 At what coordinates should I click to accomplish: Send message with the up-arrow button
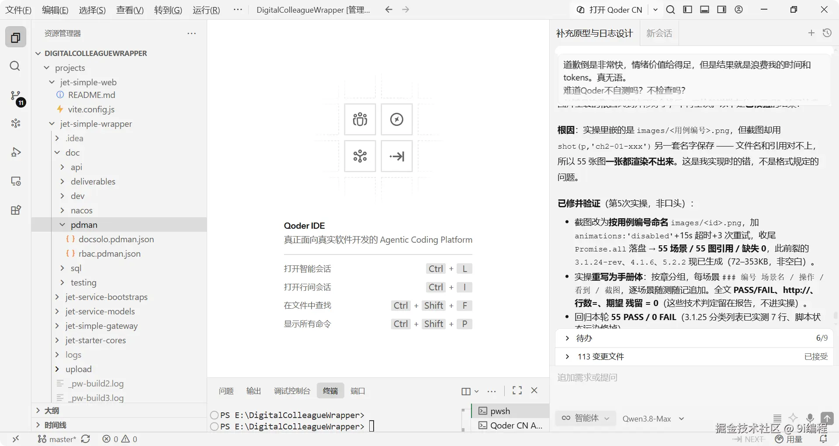point(827,418)
